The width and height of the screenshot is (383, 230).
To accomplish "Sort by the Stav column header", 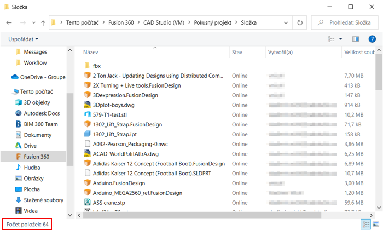I will [x=237, y=53].
